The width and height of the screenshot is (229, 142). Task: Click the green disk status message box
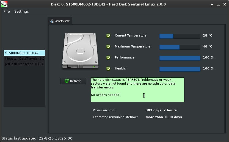click(137, 90)
